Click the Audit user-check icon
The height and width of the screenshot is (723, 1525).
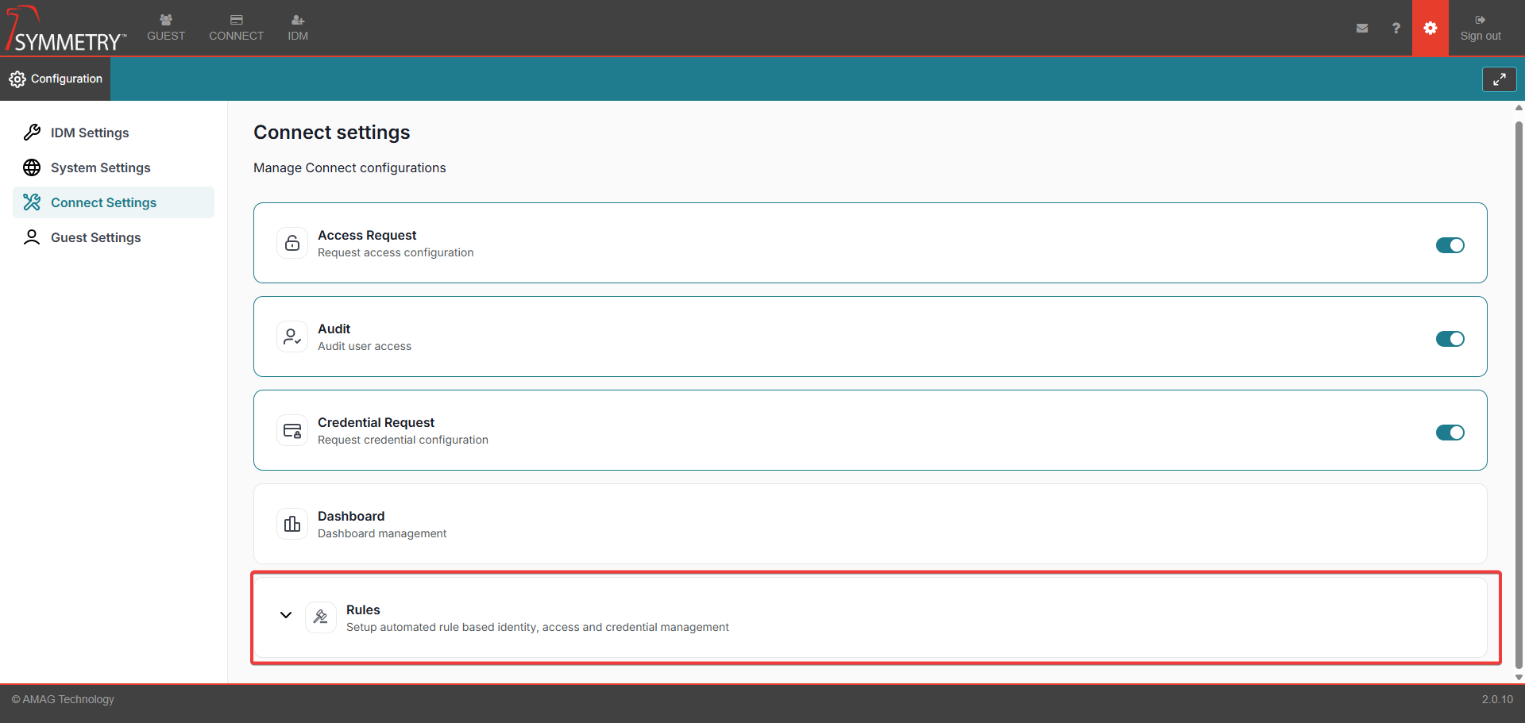click(292, 337)
